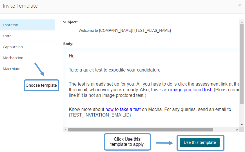Close the Invite Template dialog
Viewport: 245px width, 152px height.
[240, 5]
